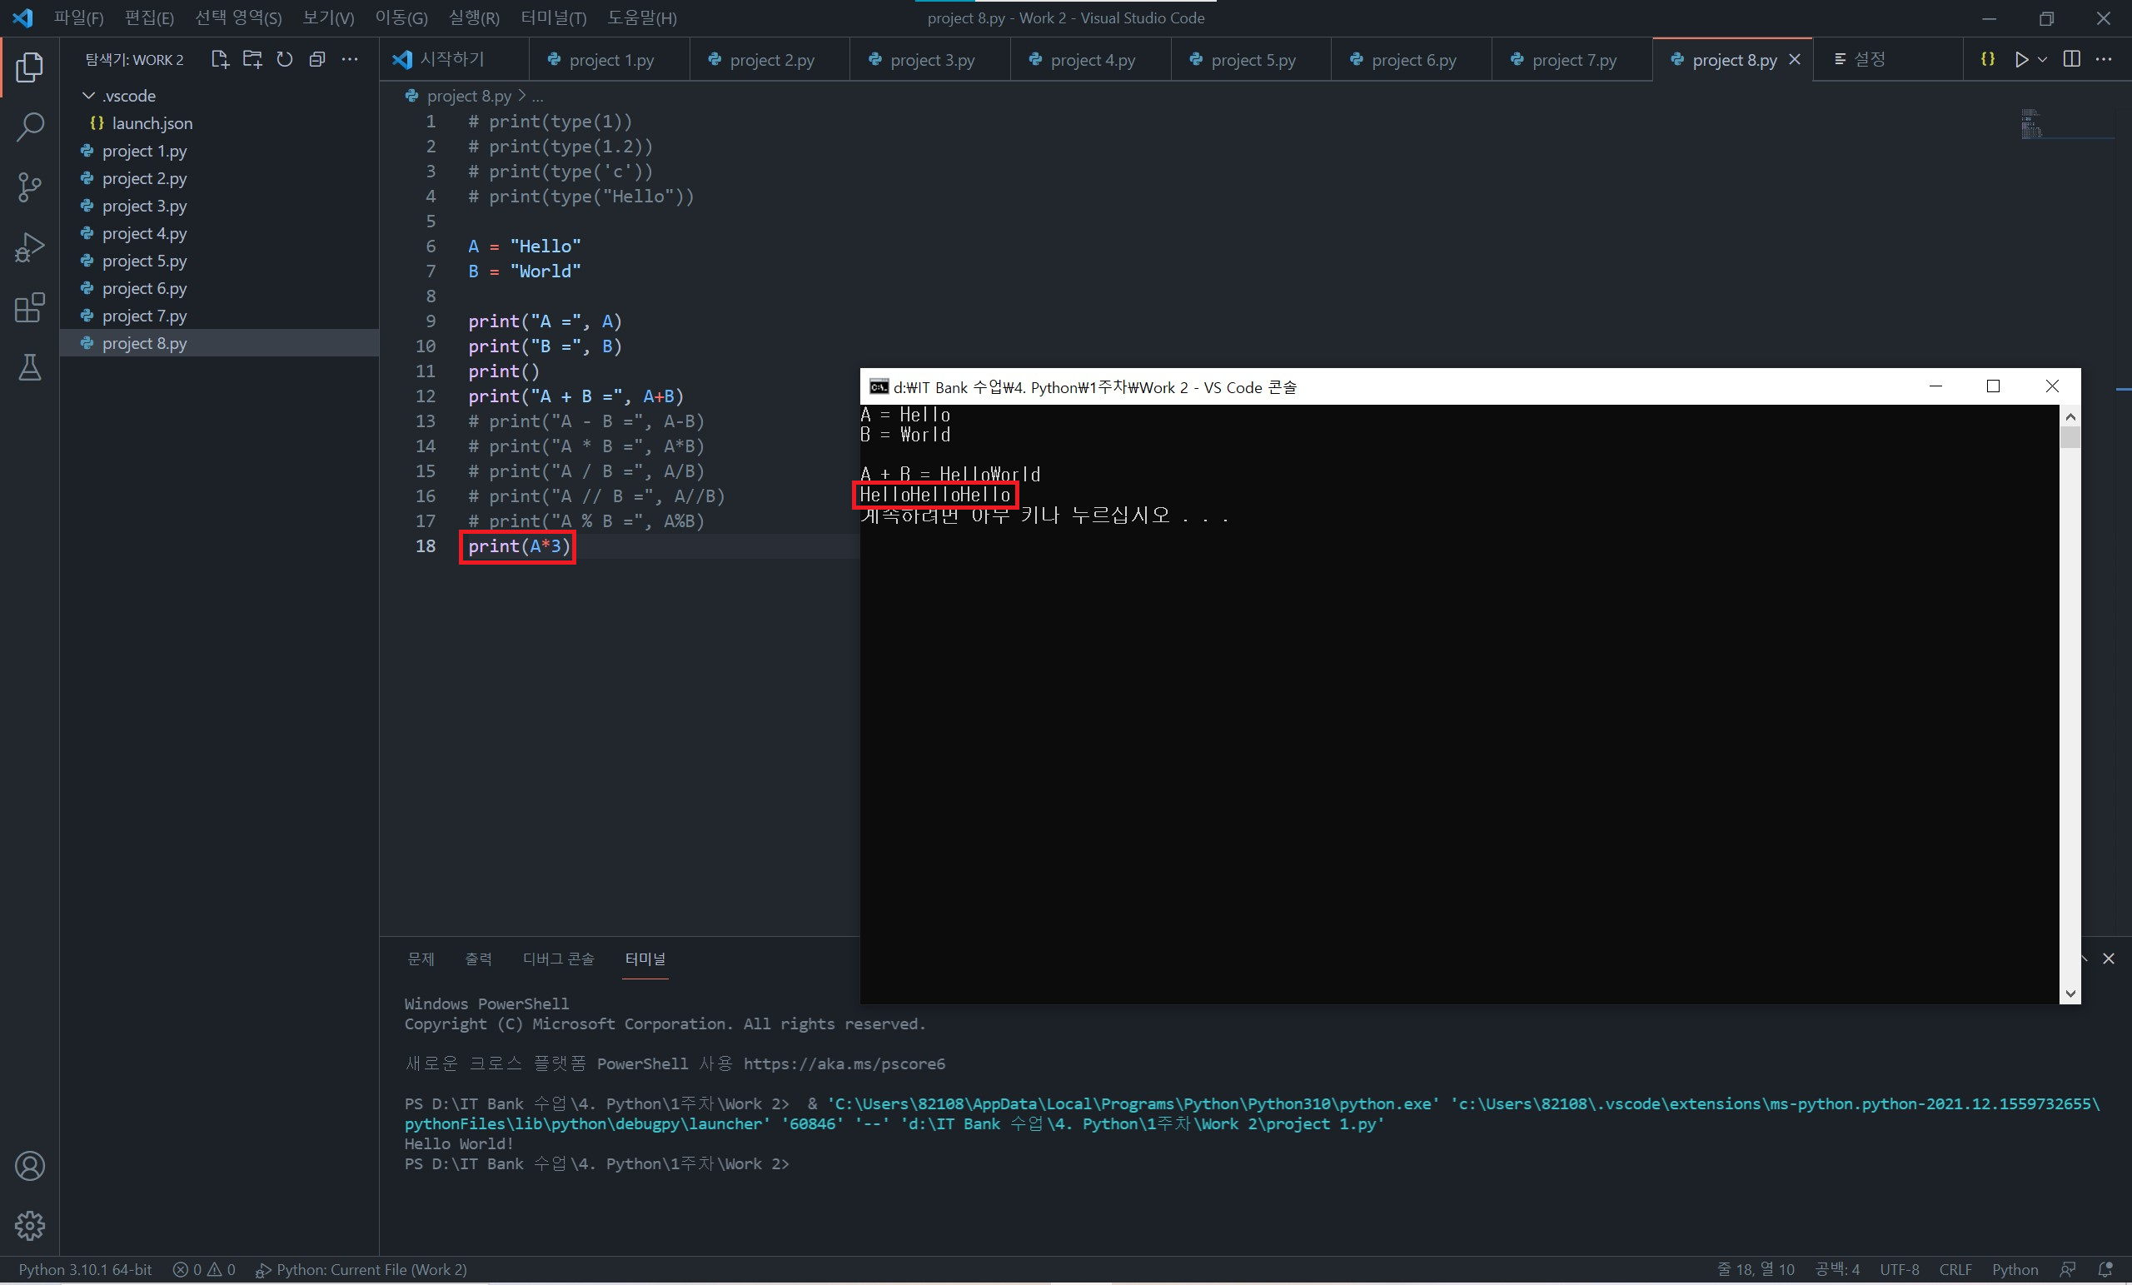Open the Extensions view
The height and width of the screenshot is (1285, 2132).
29,307
